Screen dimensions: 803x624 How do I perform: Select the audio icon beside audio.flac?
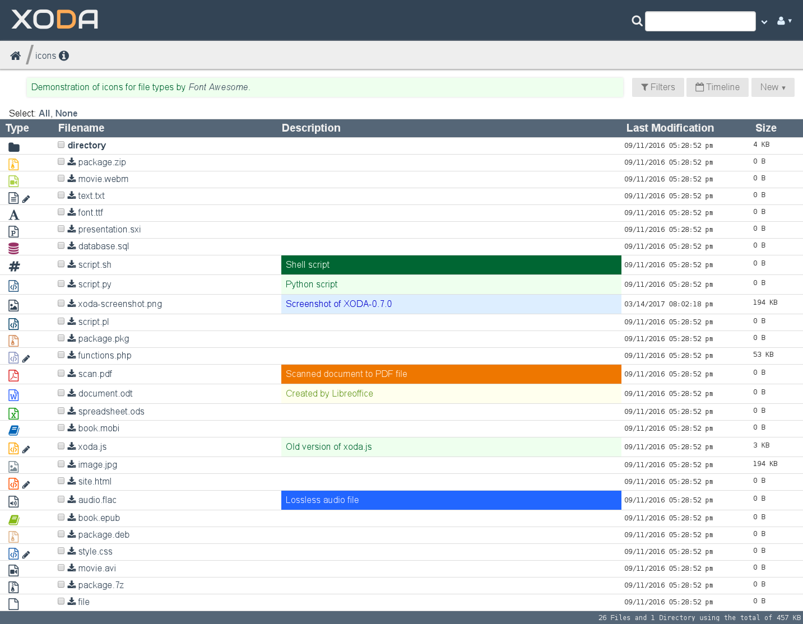[x=13, y=502]
